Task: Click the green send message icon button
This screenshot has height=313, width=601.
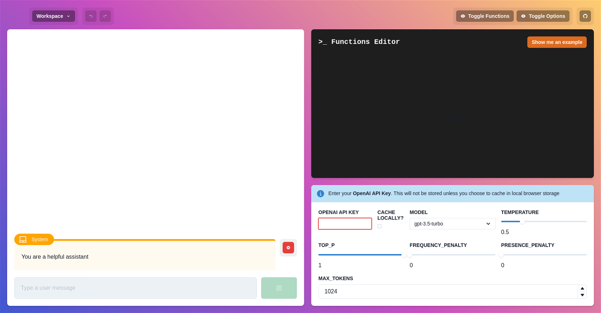Action: [x=279, y=288]
